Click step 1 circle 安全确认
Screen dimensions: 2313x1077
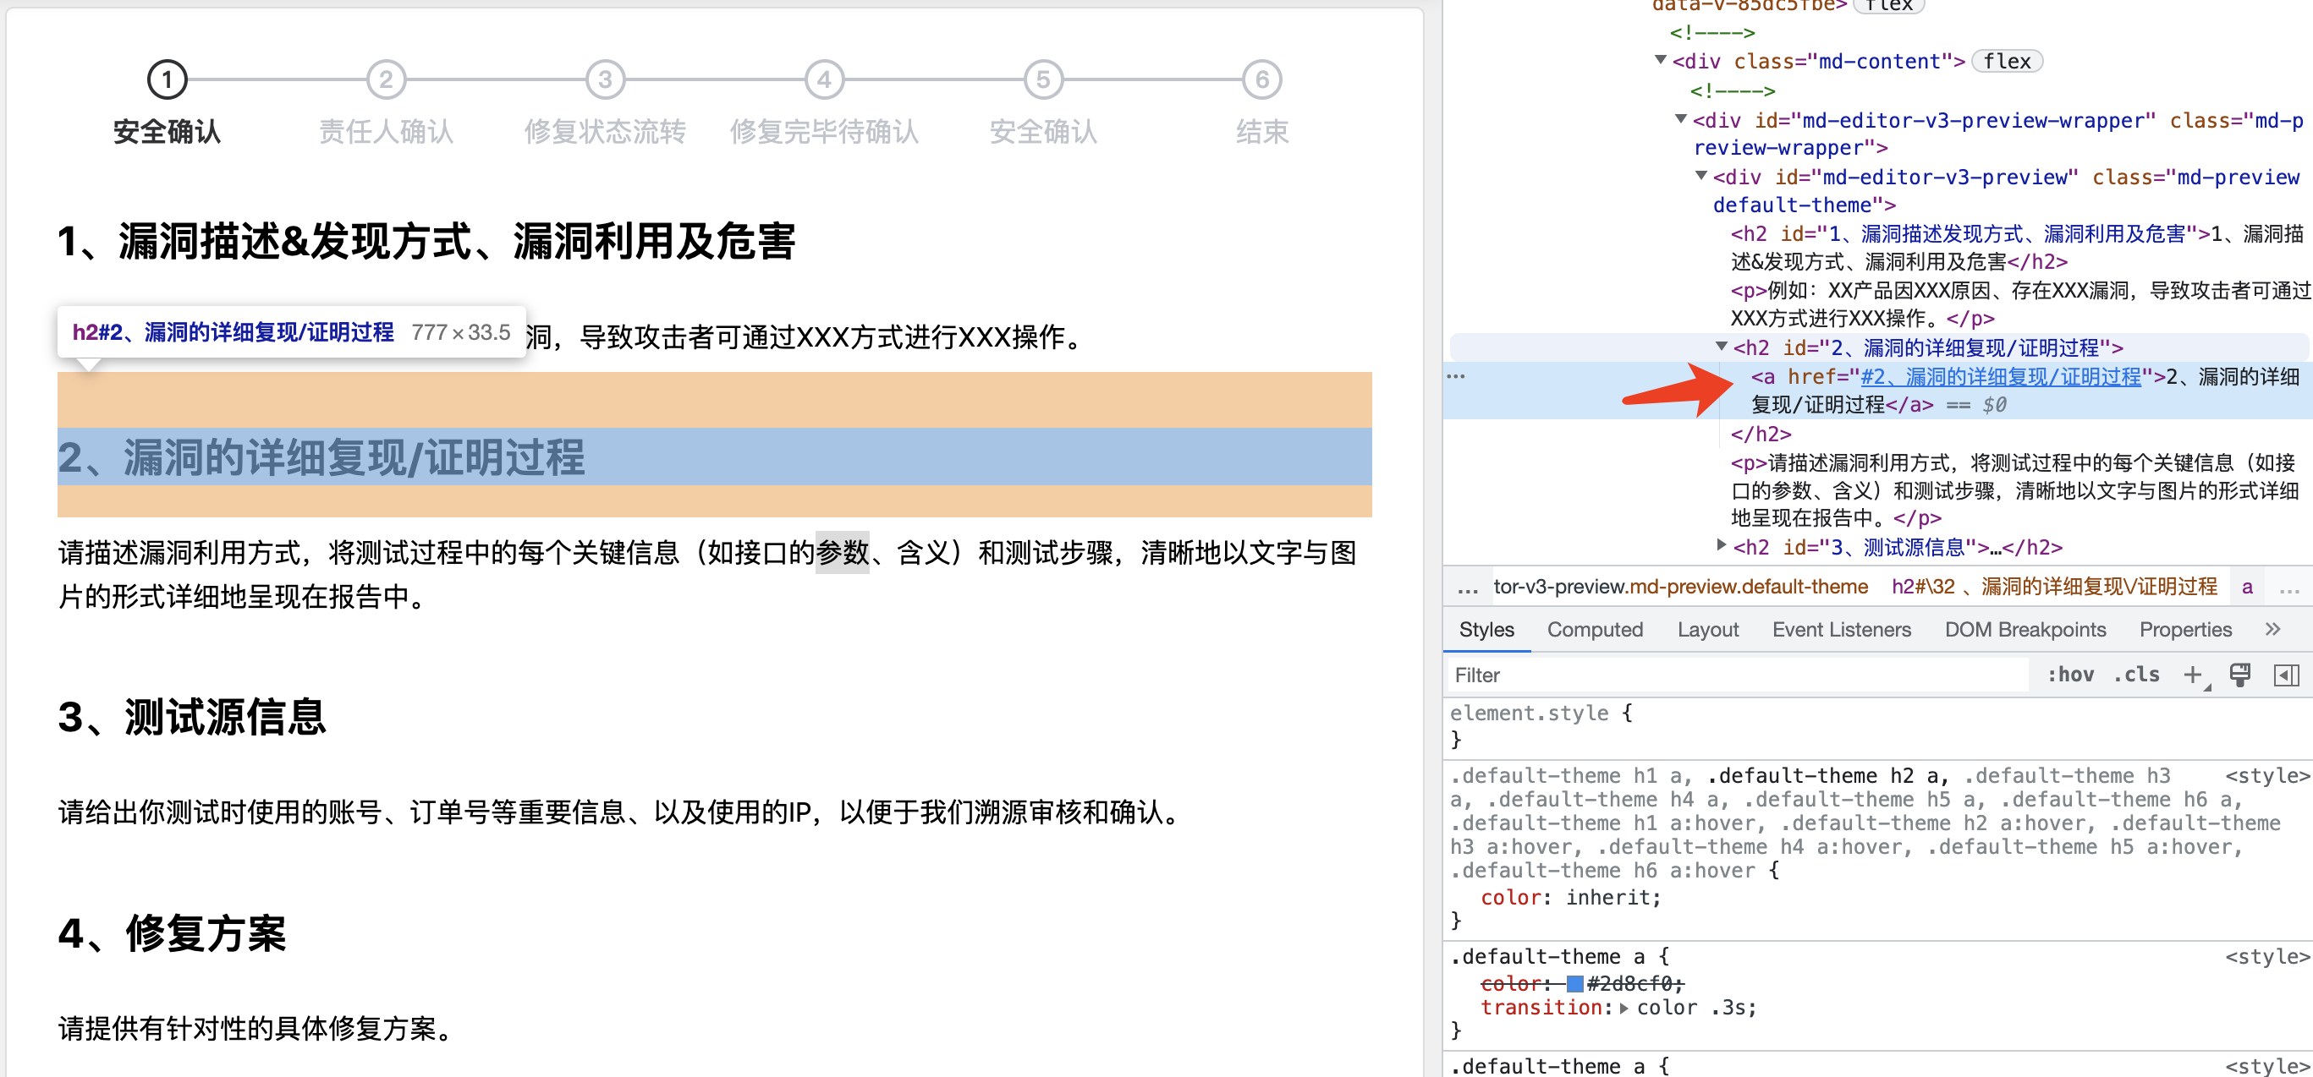pos(166,79)
